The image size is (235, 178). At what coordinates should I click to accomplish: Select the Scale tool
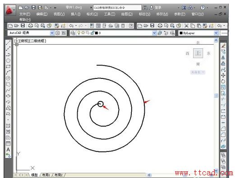223,87
